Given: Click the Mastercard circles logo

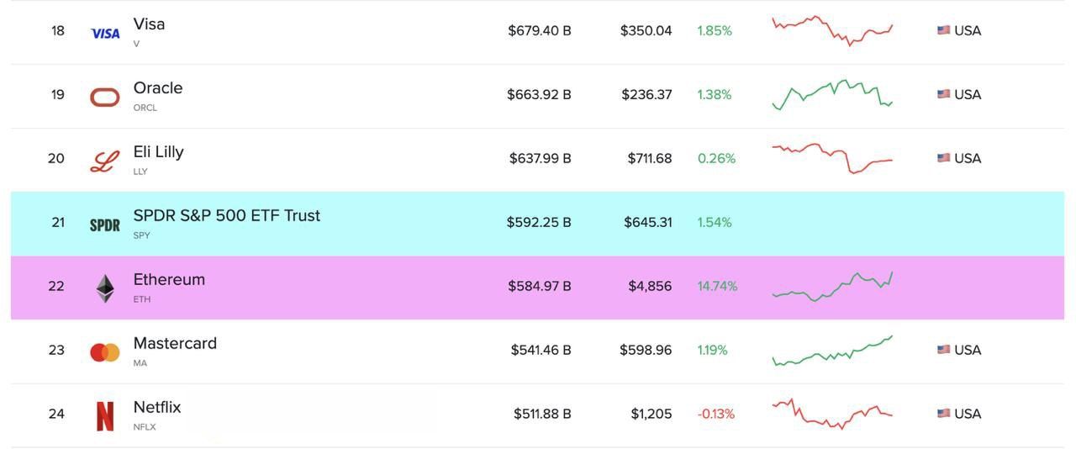Looking at the screenshot, I should point(105,352).
